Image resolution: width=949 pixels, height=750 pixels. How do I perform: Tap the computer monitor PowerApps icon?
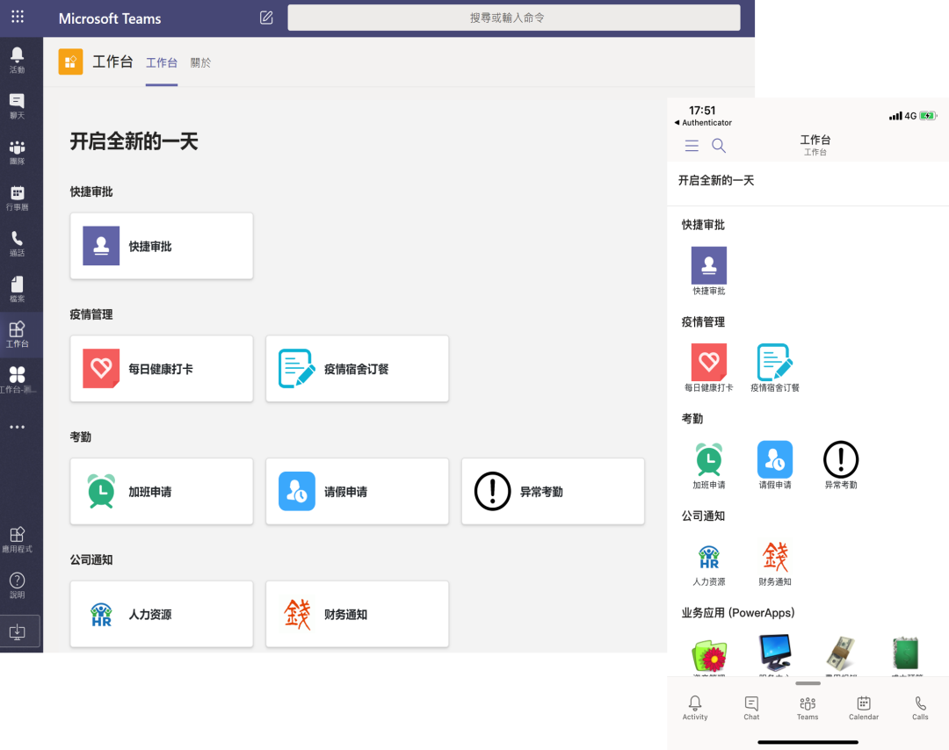775,653
